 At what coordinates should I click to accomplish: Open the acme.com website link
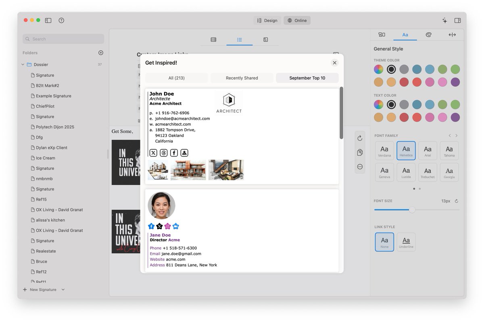pos(175,259)
